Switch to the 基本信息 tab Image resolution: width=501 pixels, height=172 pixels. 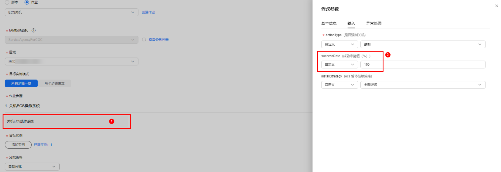click(x=329, y=23)
